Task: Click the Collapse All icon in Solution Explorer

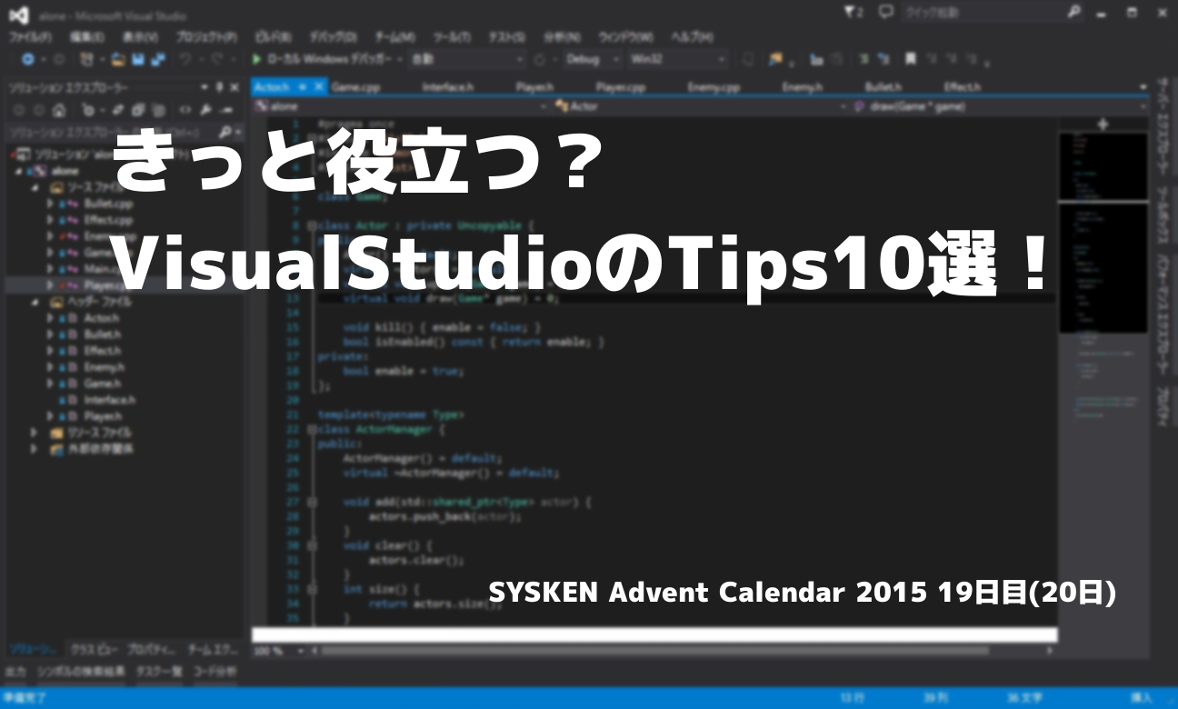Action: (138, 110)
